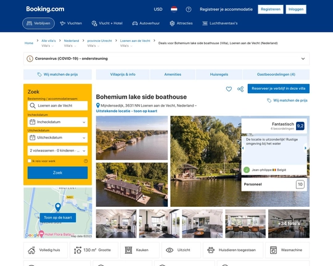The height and width of the screenshot is (266, 333).
Task: Open the large lakeside garden photo
Action: tap(205, 161)
